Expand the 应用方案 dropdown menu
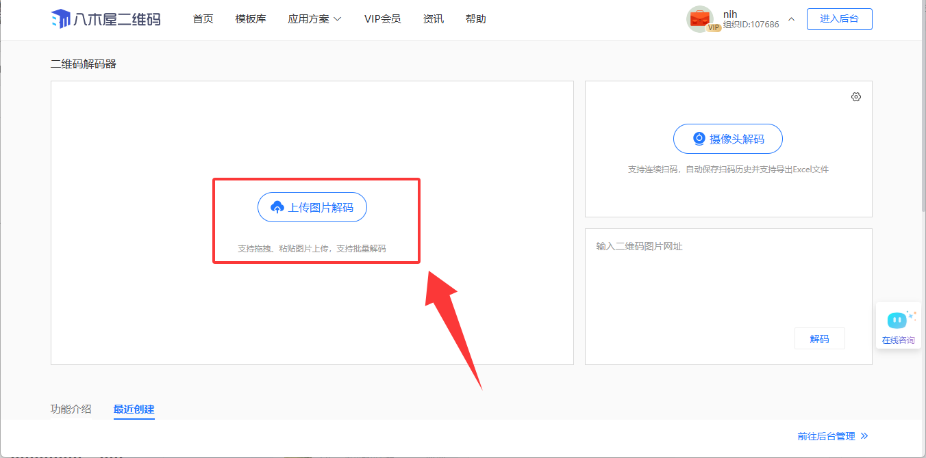 [x=314, y=19]
